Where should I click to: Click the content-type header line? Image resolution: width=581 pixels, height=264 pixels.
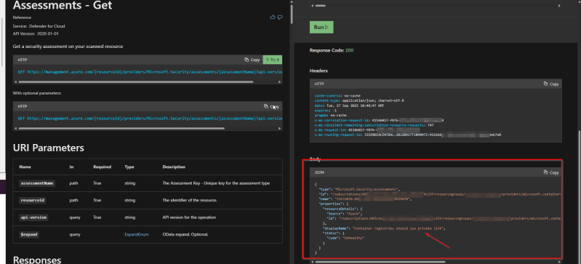click(359, 100)
